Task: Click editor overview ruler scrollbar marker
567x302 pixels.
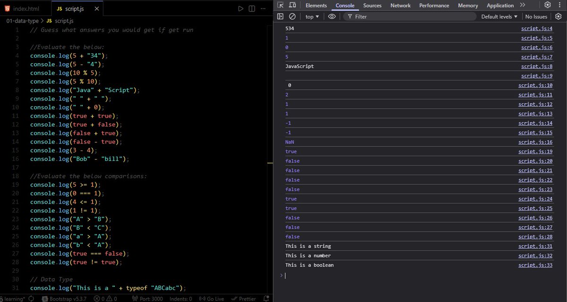Action: coord(270,163)
